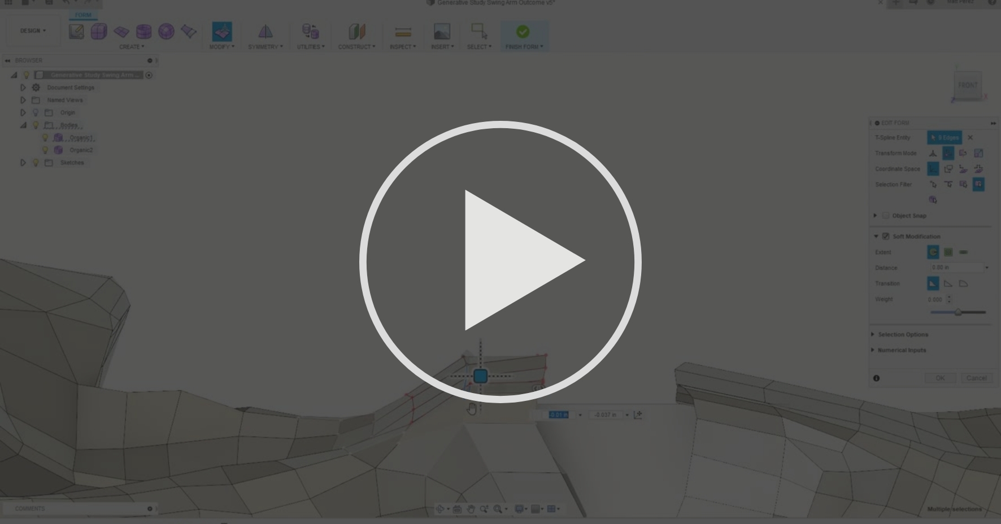Select the Cylinder form tool
The width and height of the screenshot is (1001, 524).
pos(144,31)
